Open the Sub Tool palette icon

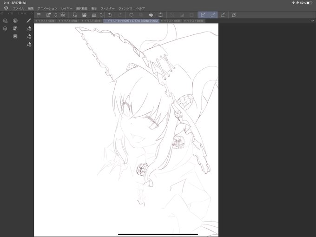[x=29, y=29]
